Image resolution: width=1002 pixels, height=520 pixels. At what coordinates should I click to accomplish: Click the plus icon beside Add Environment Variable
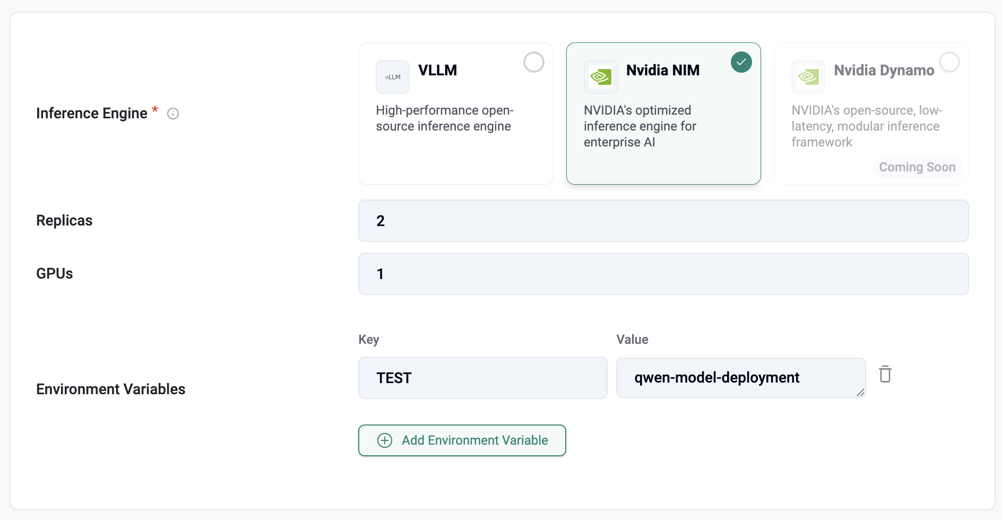pos(385,440)
